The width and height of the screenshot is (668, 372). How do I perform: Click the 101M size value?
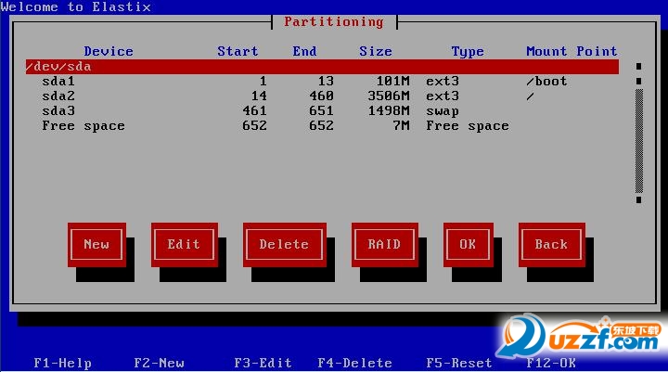392,81
